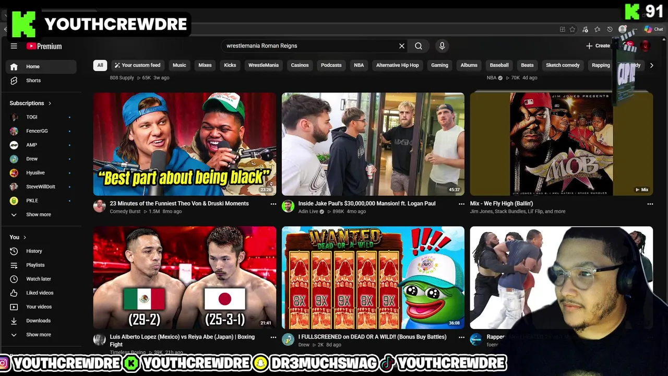The height and width of the screenshot is (376, 668).
Task: Click the YouTube Premium logo
Action: coord(44,46)
